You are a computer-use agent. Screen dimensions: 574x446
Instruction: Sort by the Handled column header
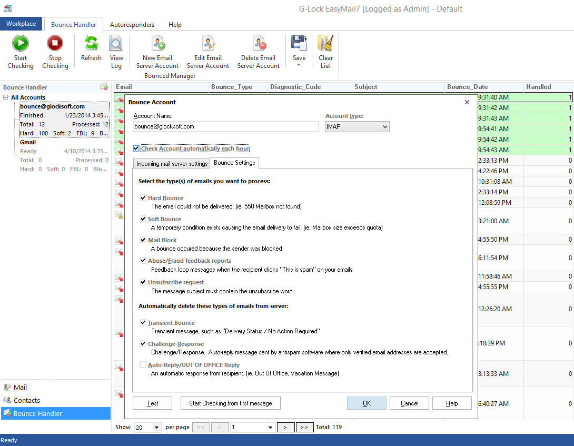pos(549,87)
